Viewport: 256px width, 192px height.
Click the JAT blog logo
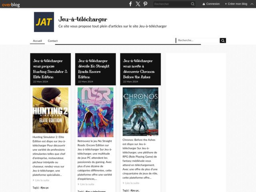(x=44, y=22)
